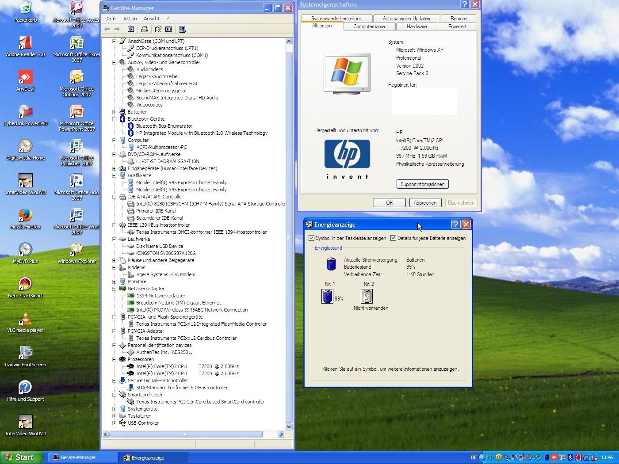The width and height of the screenshot is (619, 464).
Task: Select the Windows-Explorer desktop icon
Action: pos(76,253)
